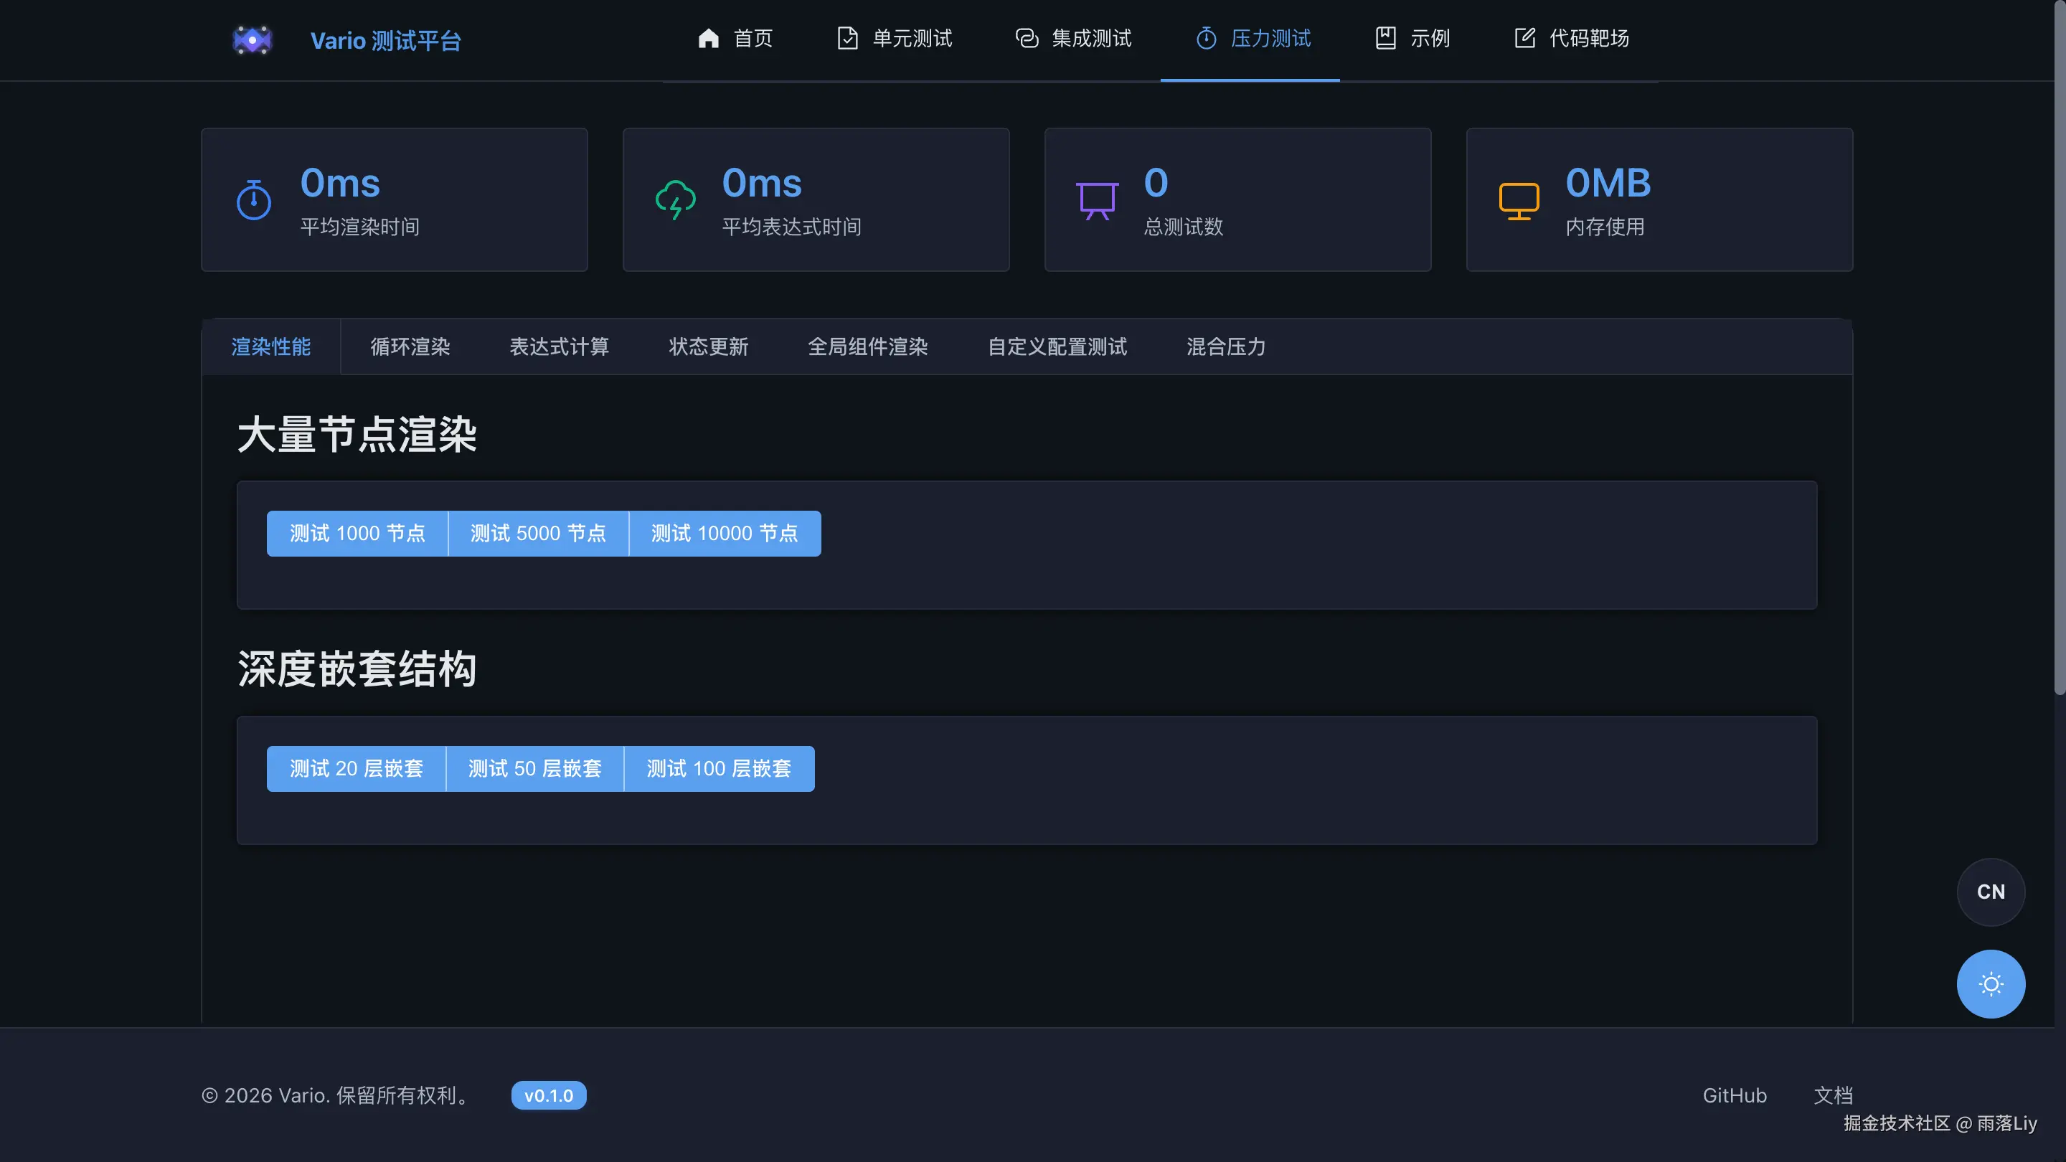Toggle light theme with sun button
Viewport: 2066px width, 1162px height.
pyautogui.click(x=1990, y=984)
